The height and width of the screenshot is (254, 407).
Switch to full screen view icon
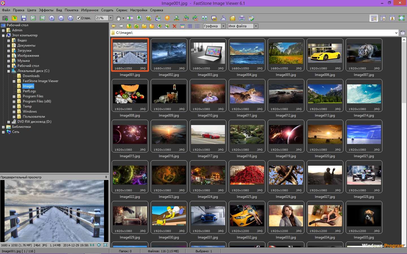point(402,18)
